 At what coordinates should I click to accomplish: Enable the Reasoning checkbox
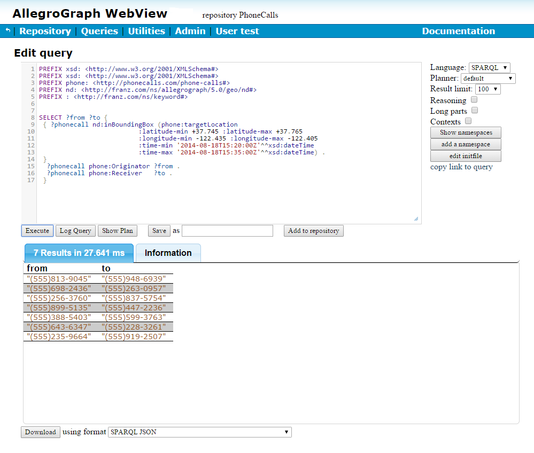point(474,100)
